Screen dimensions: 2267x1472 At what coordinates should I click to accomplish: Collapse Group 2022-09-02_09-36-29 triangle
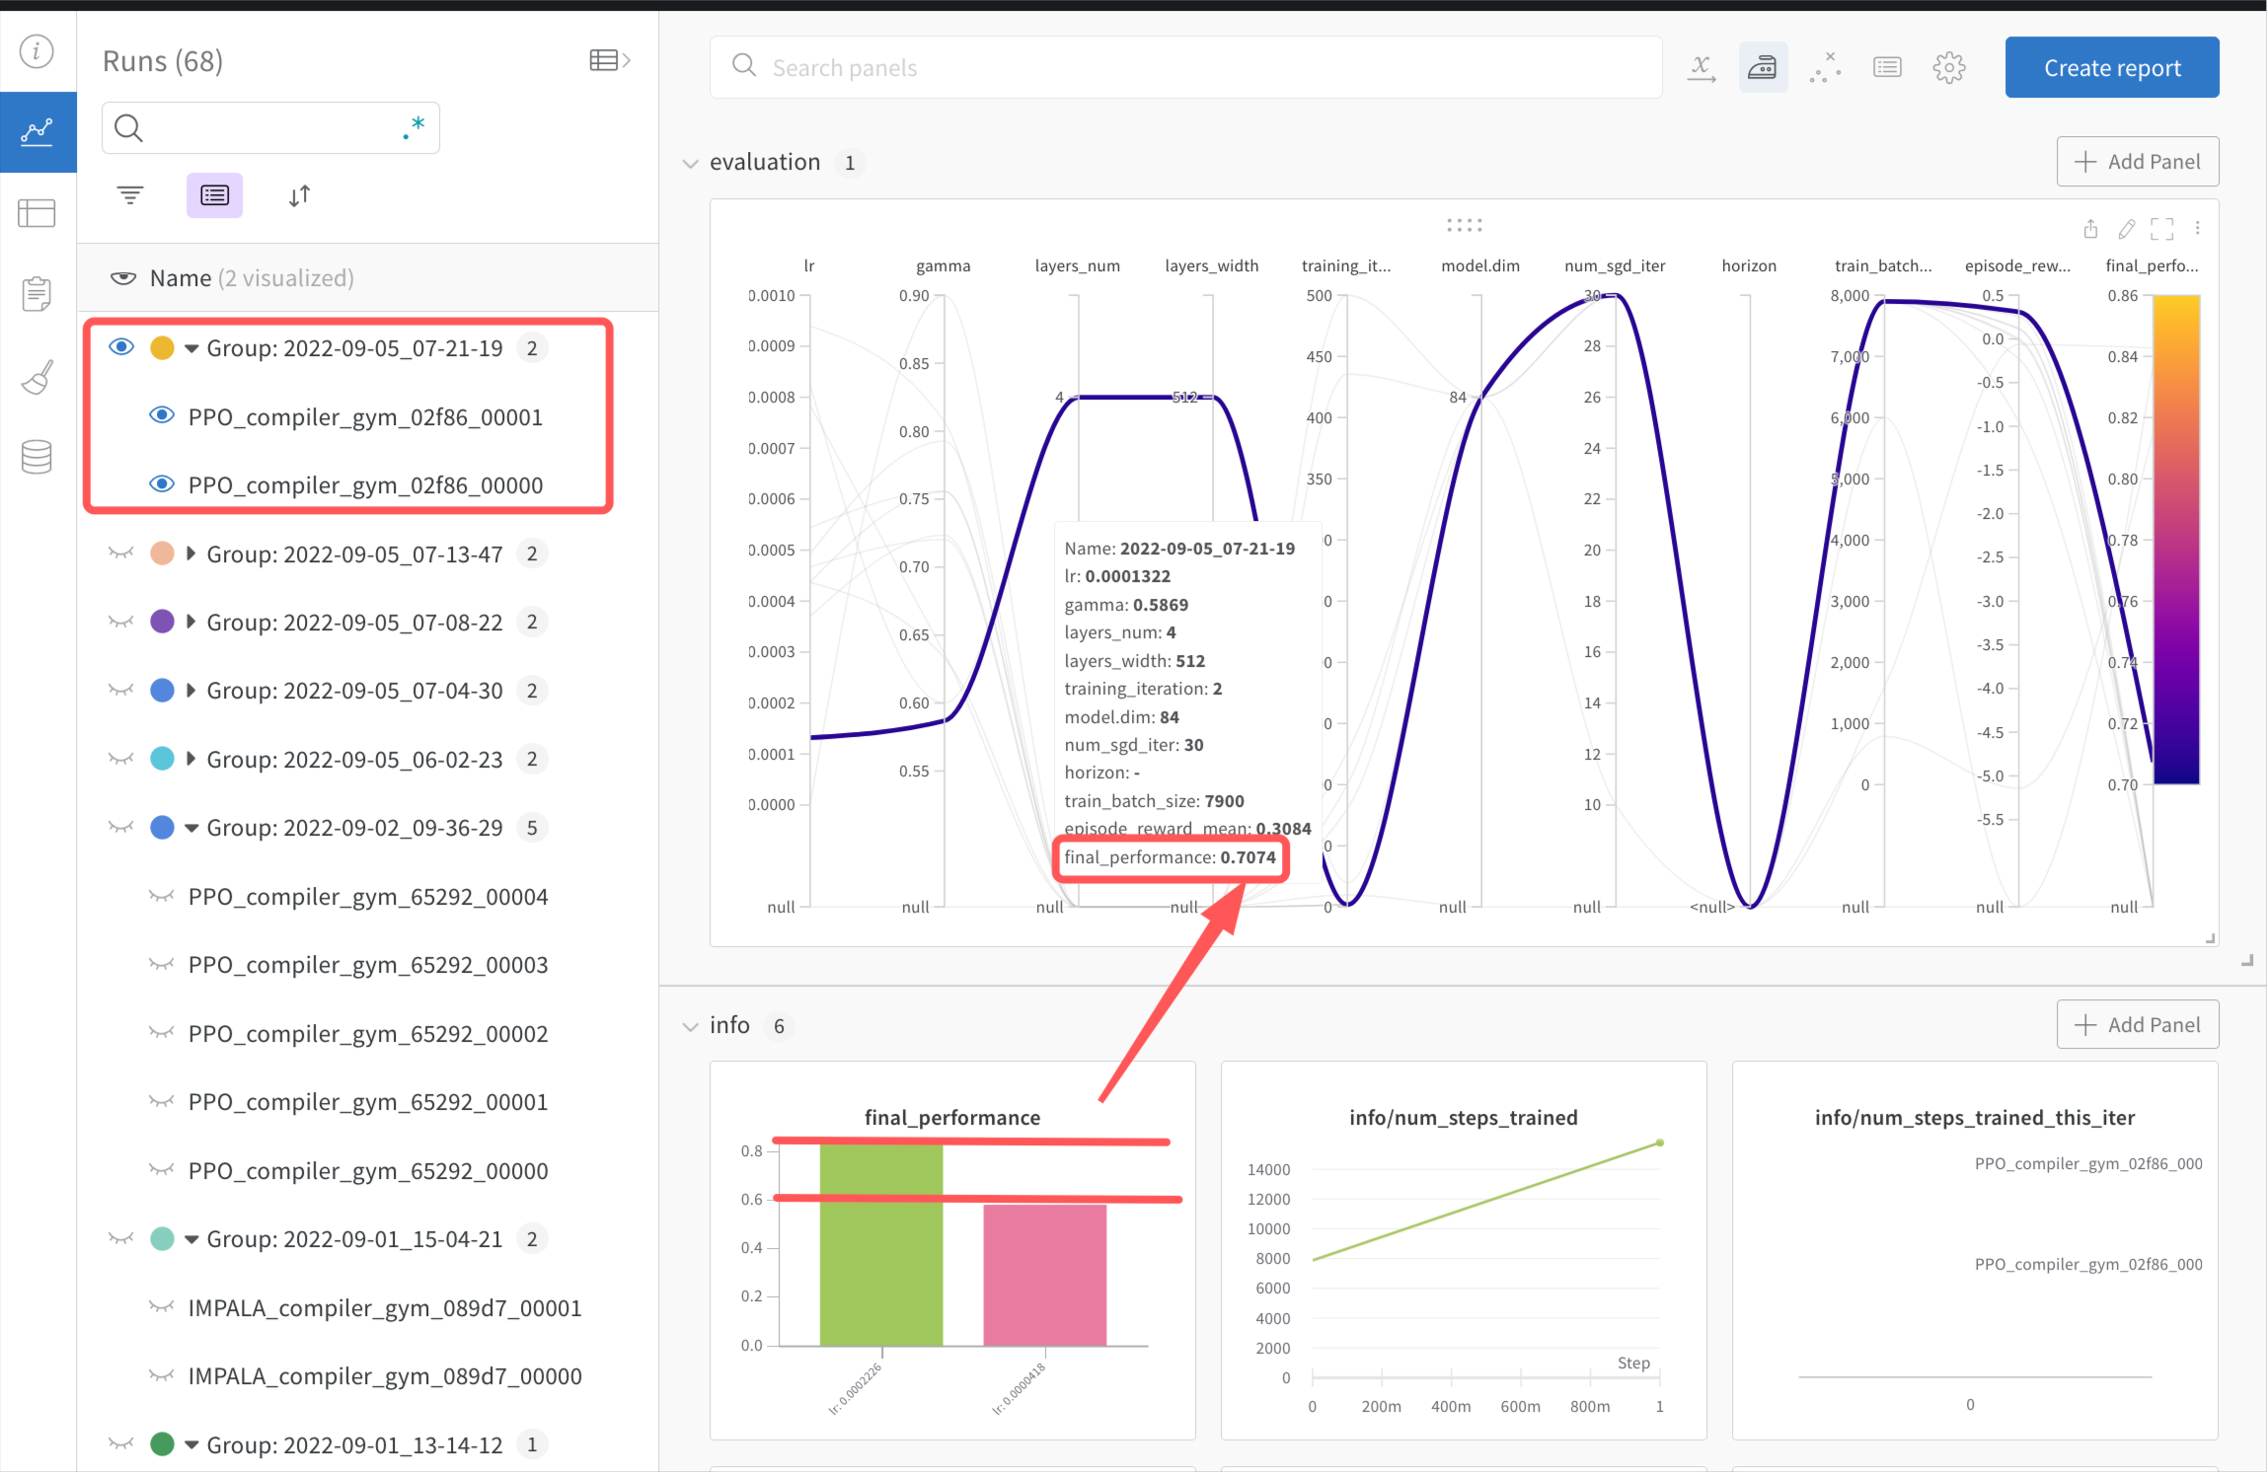(x=191, y=828)
